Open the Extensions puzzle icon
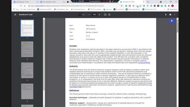Screen dimensions: 190x107 pyautogui.click(x=169, y=6)
